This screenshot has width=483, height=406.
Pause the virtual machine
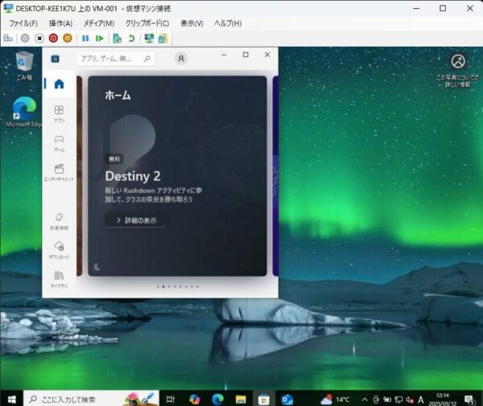85,38
